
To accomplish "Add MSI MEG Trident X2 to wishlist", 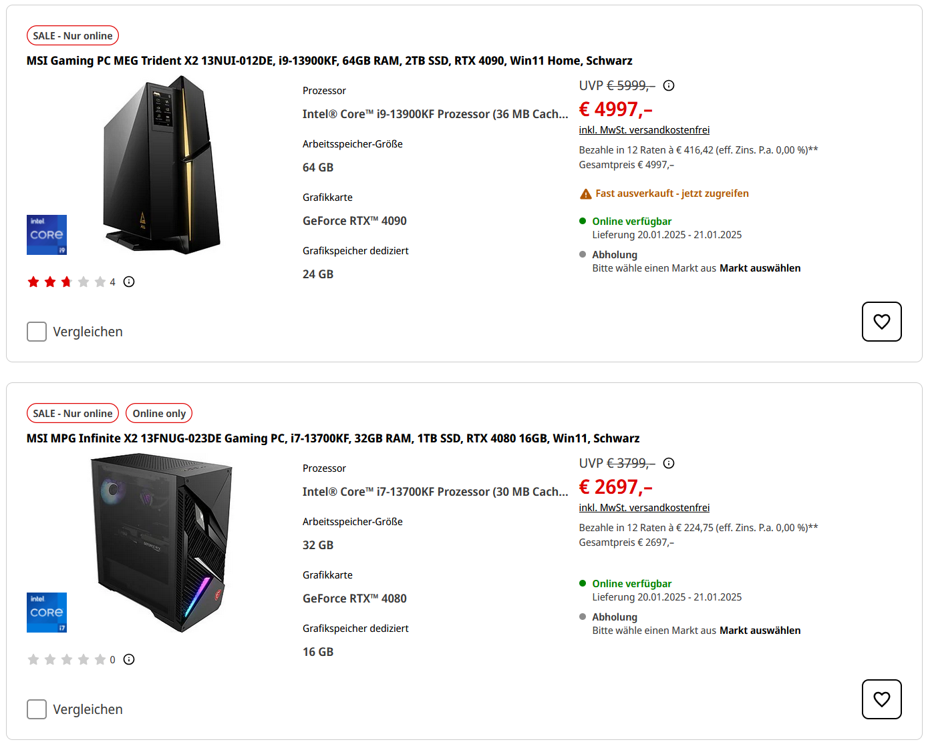I will point(881,322).
